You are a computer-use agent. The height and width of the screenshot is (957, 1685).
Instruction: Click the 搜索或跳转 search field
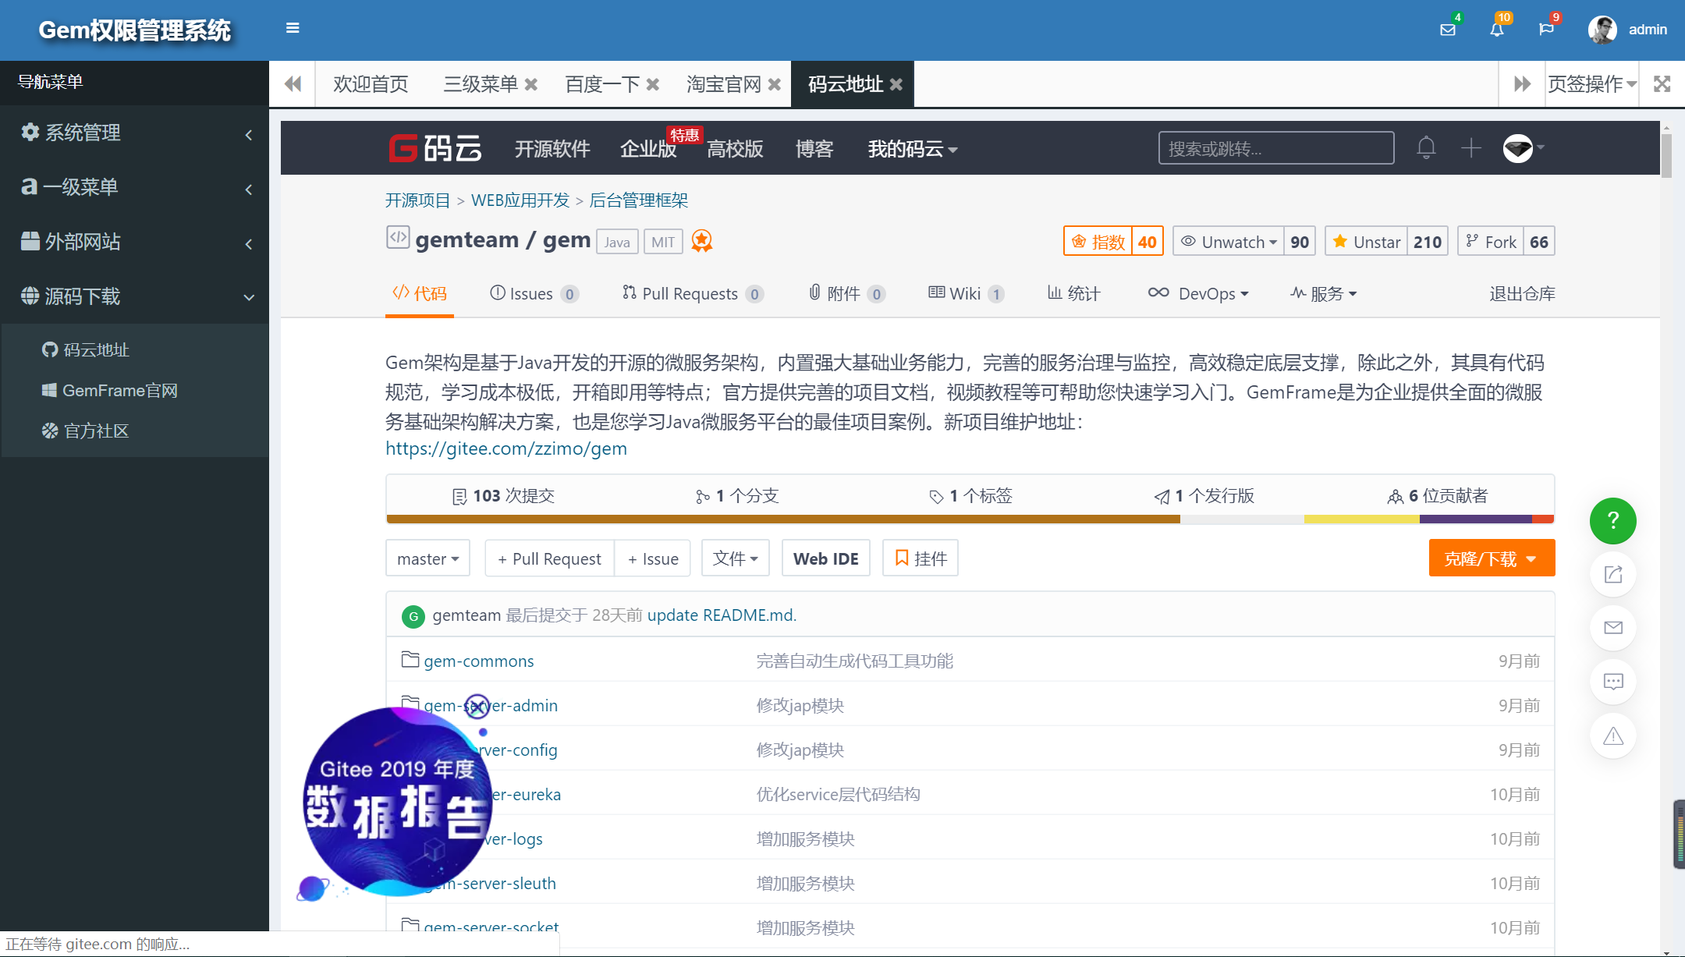tap(1275, 147)
